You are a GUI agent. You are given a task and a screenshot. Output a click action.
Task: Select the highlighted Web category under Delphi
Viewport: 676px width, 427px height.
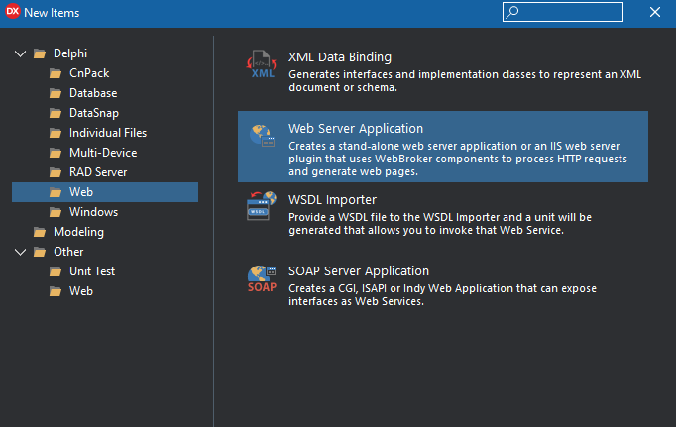(105, 192)
